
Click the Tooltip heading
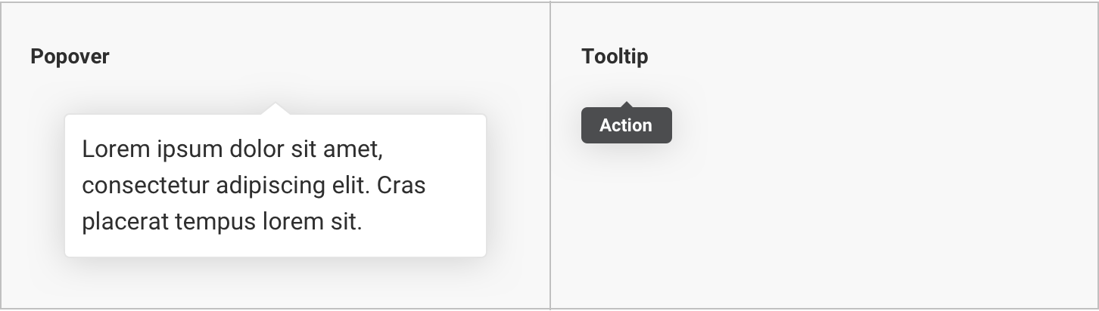(x=615, y=57)
